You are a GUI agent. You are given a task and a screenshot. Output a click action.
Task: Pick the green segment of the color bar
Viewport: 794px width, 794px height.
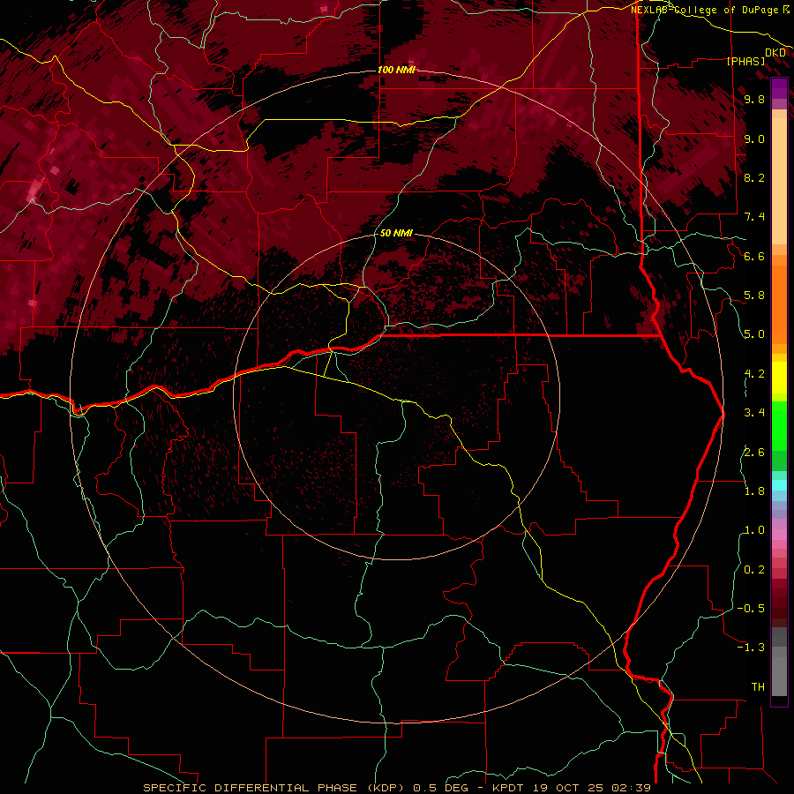(779, 425)
